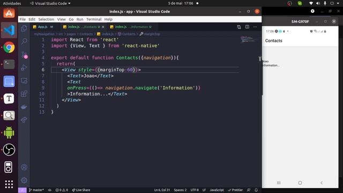
Task: Open the Terminal from the dock
Action: (9, 64)
